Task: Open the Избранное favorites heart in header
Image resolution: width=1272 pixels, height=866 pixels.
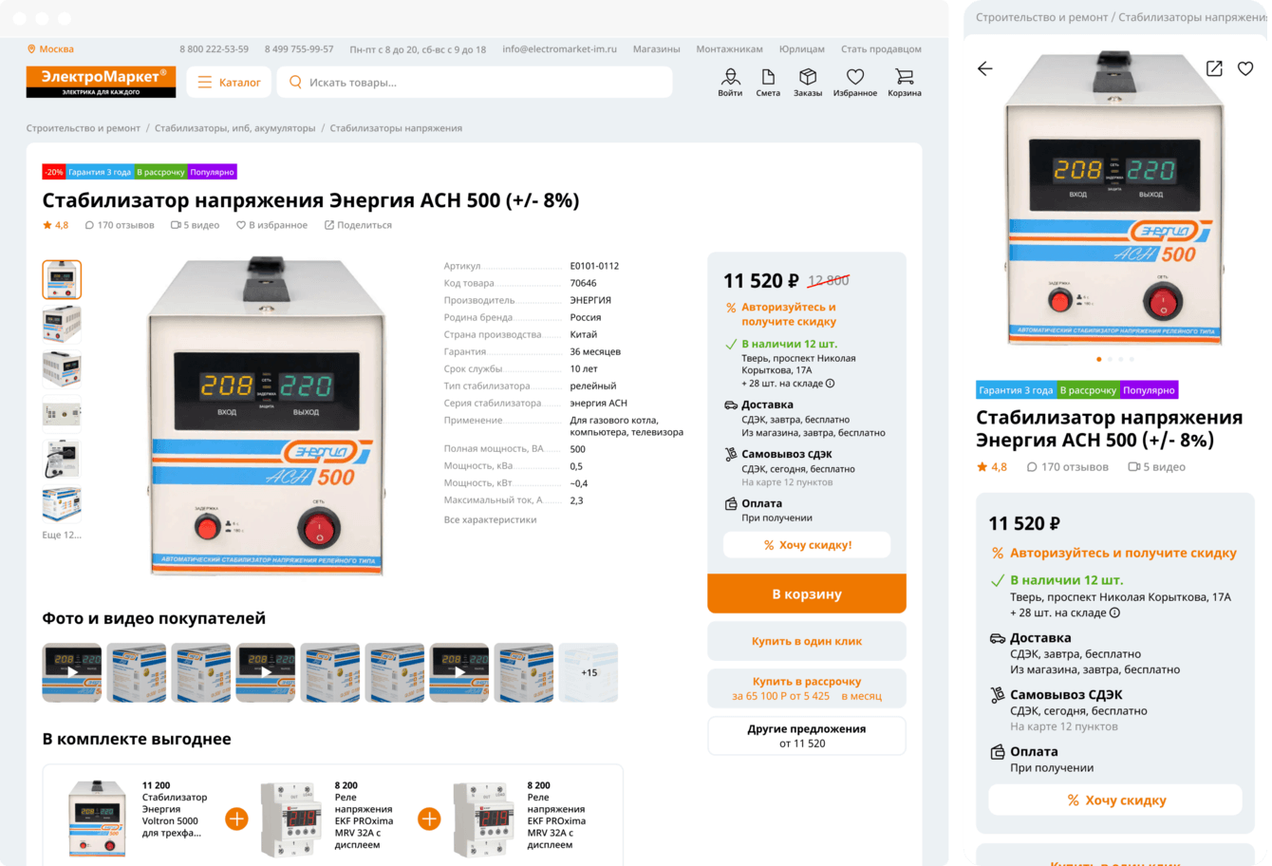Action: [x=855, y=82]
